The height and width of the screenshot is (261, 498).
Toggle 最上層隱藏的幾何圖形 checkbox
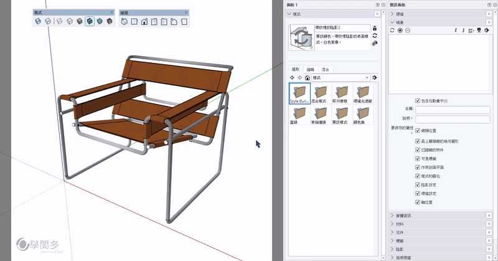(418, 141)
